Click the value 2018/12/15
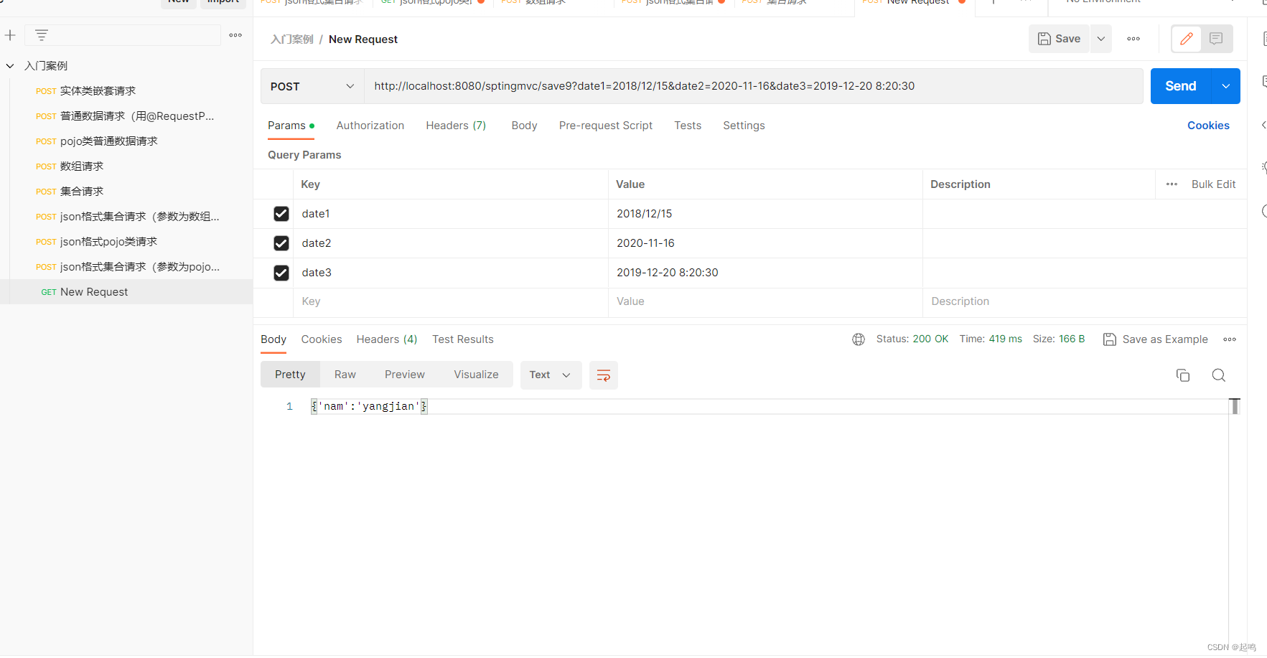This screenshot has height=658, width=1267. 645,214
